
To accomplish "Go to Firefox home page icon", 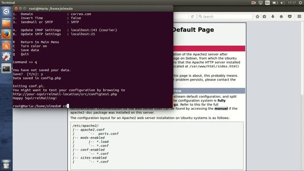I will [281, 17].
